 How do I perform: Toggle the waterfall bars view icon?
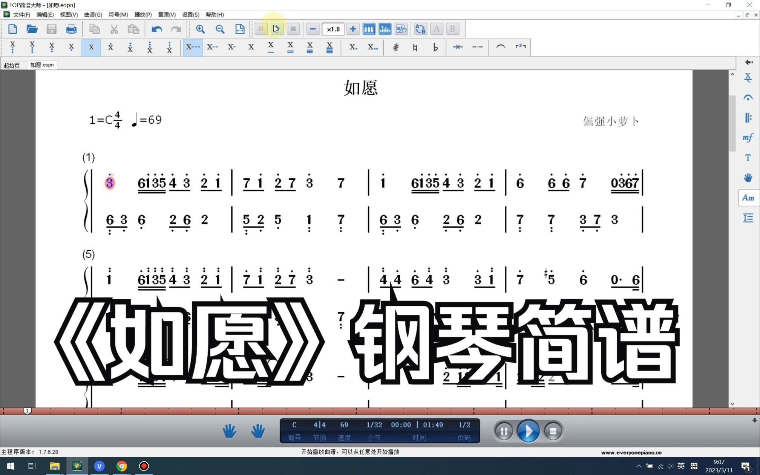pos(385,29)
